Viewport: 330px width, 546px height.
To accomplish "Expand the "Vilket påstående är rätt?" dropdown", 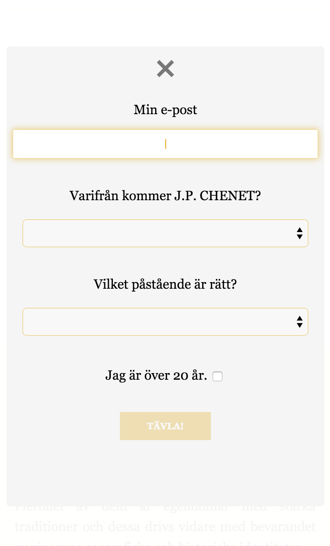I will [157, 322].
